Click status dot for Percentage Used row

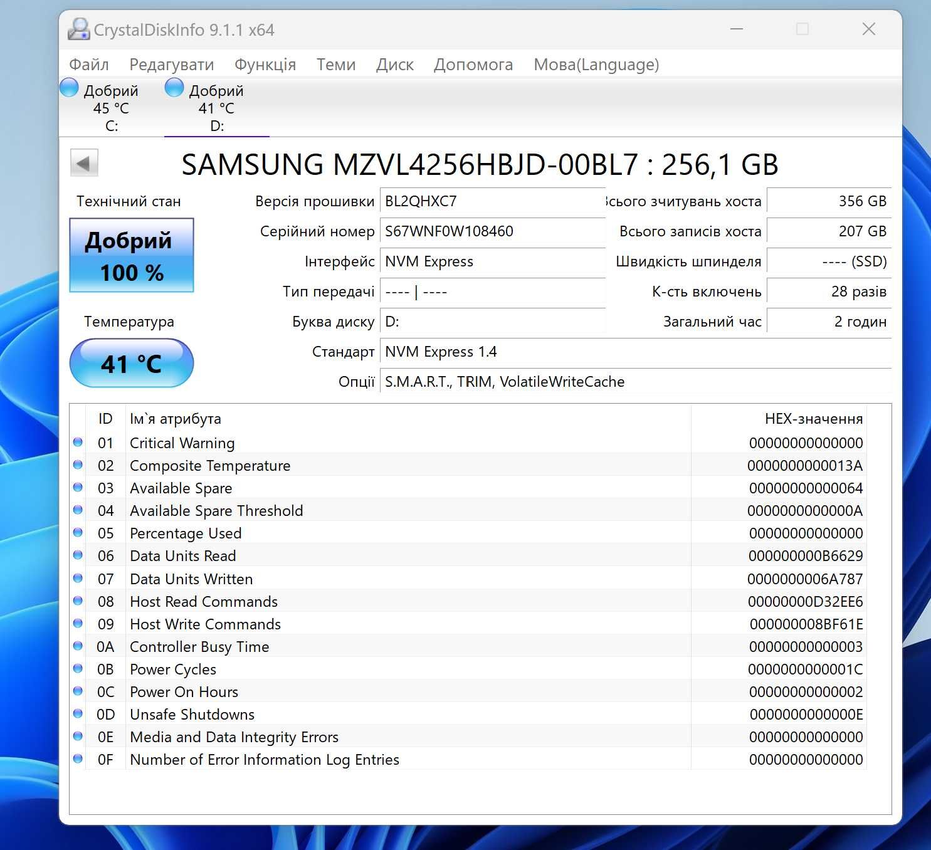point(78,532)
